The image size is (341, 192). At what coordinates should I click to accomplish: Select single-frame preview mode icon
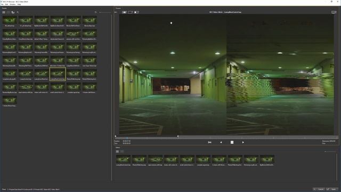(130, 12)
